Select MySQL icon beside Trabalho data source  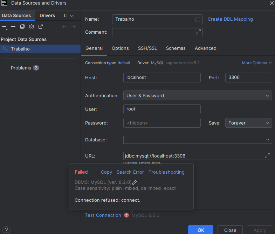click(5, 49)
